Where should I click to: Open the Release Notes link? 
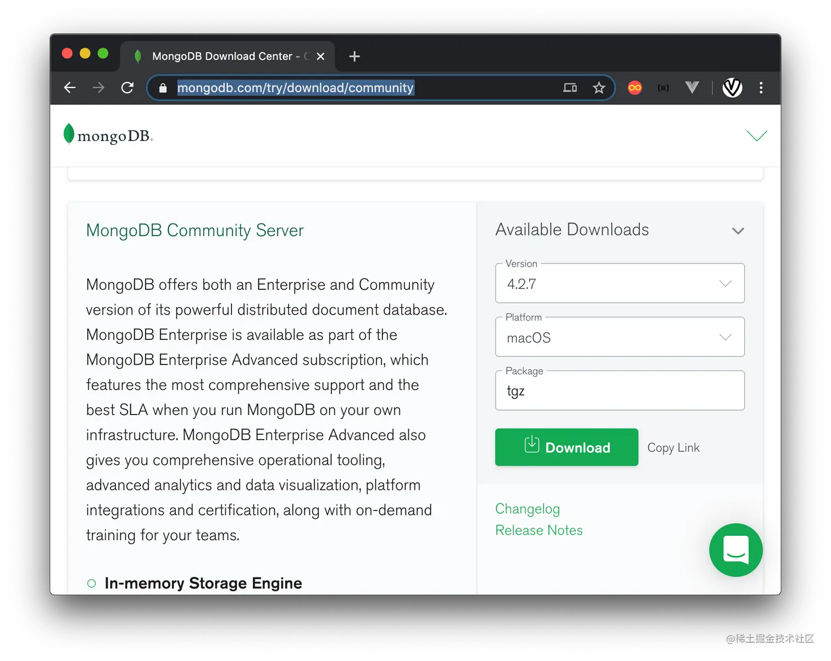(539, 530)
